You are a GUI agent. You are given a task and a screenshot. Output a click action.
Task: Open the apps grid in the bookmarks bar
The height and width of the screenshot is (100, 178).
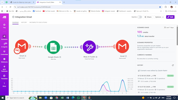(2, 11)
